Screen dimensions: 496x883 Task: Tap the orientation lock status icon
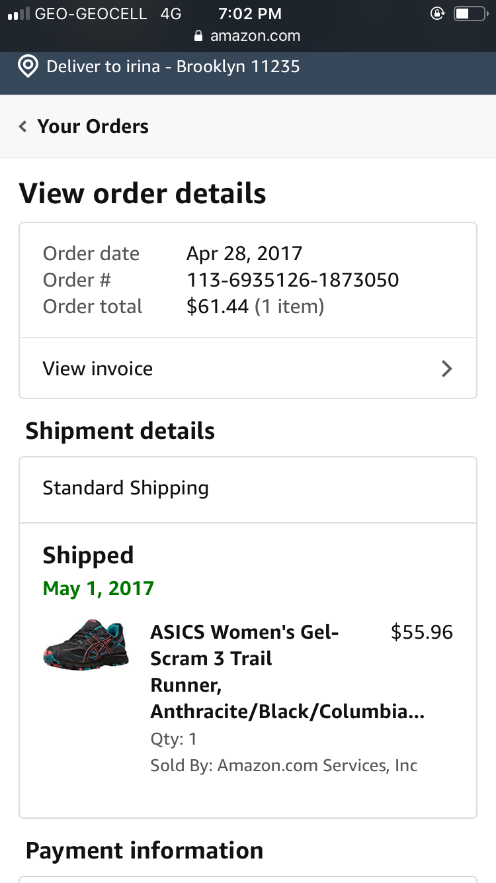(437, 13)
